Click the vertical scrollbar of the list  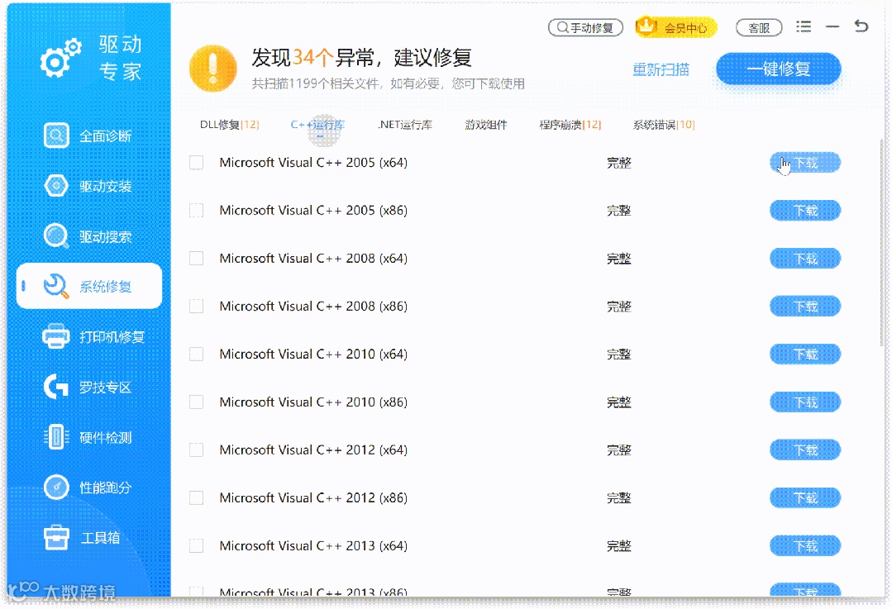[881, 241]
